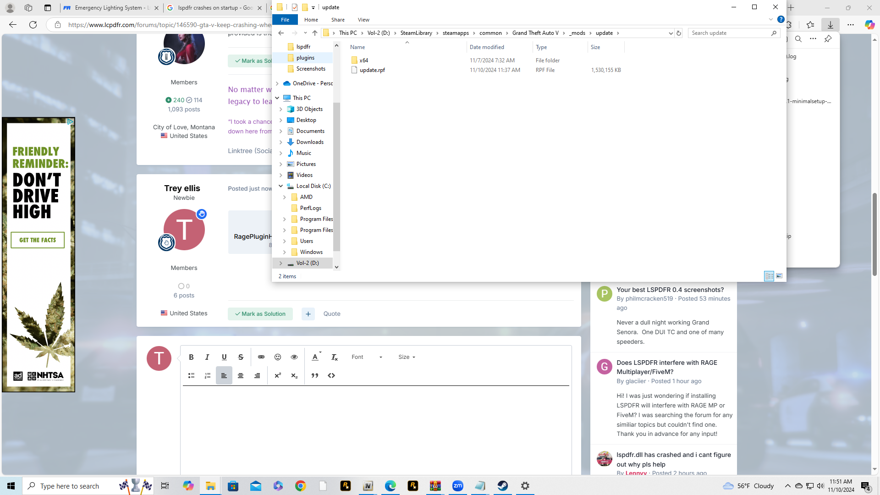
Task: Click the insert link icon
Action: [x=261, y=357]
